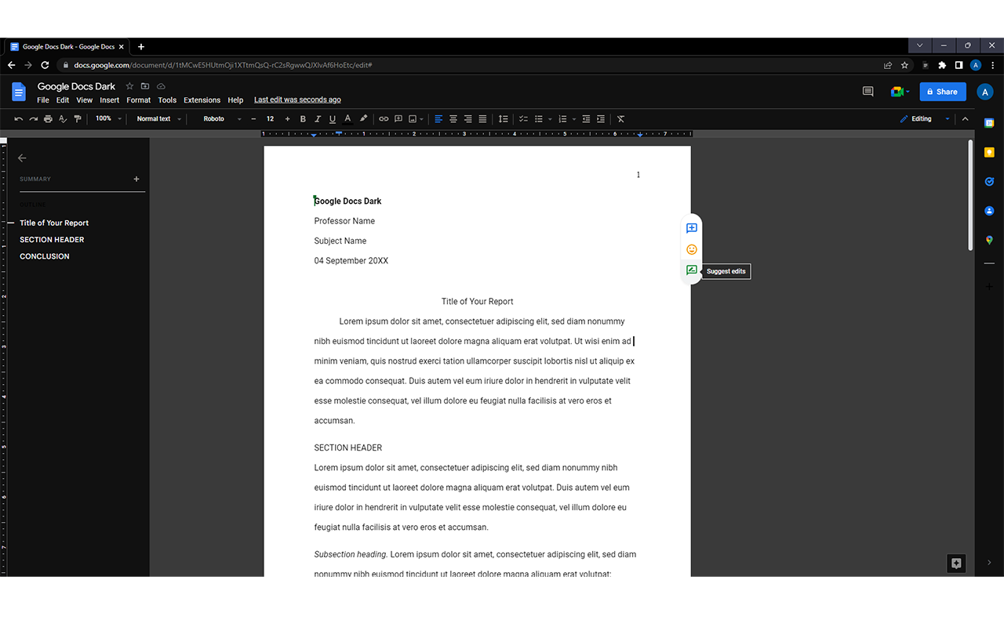Open the File menu
Screen dimensions: 1004x627
(43, 100)
